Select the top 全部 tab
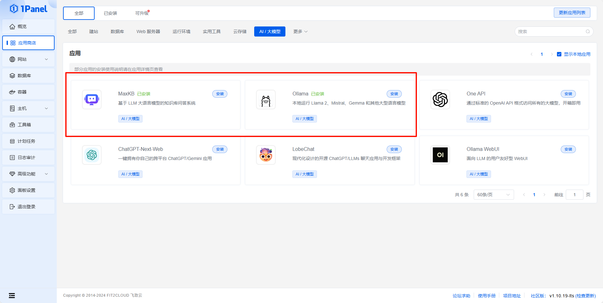603x303 pixels. [x=79, y=13]
